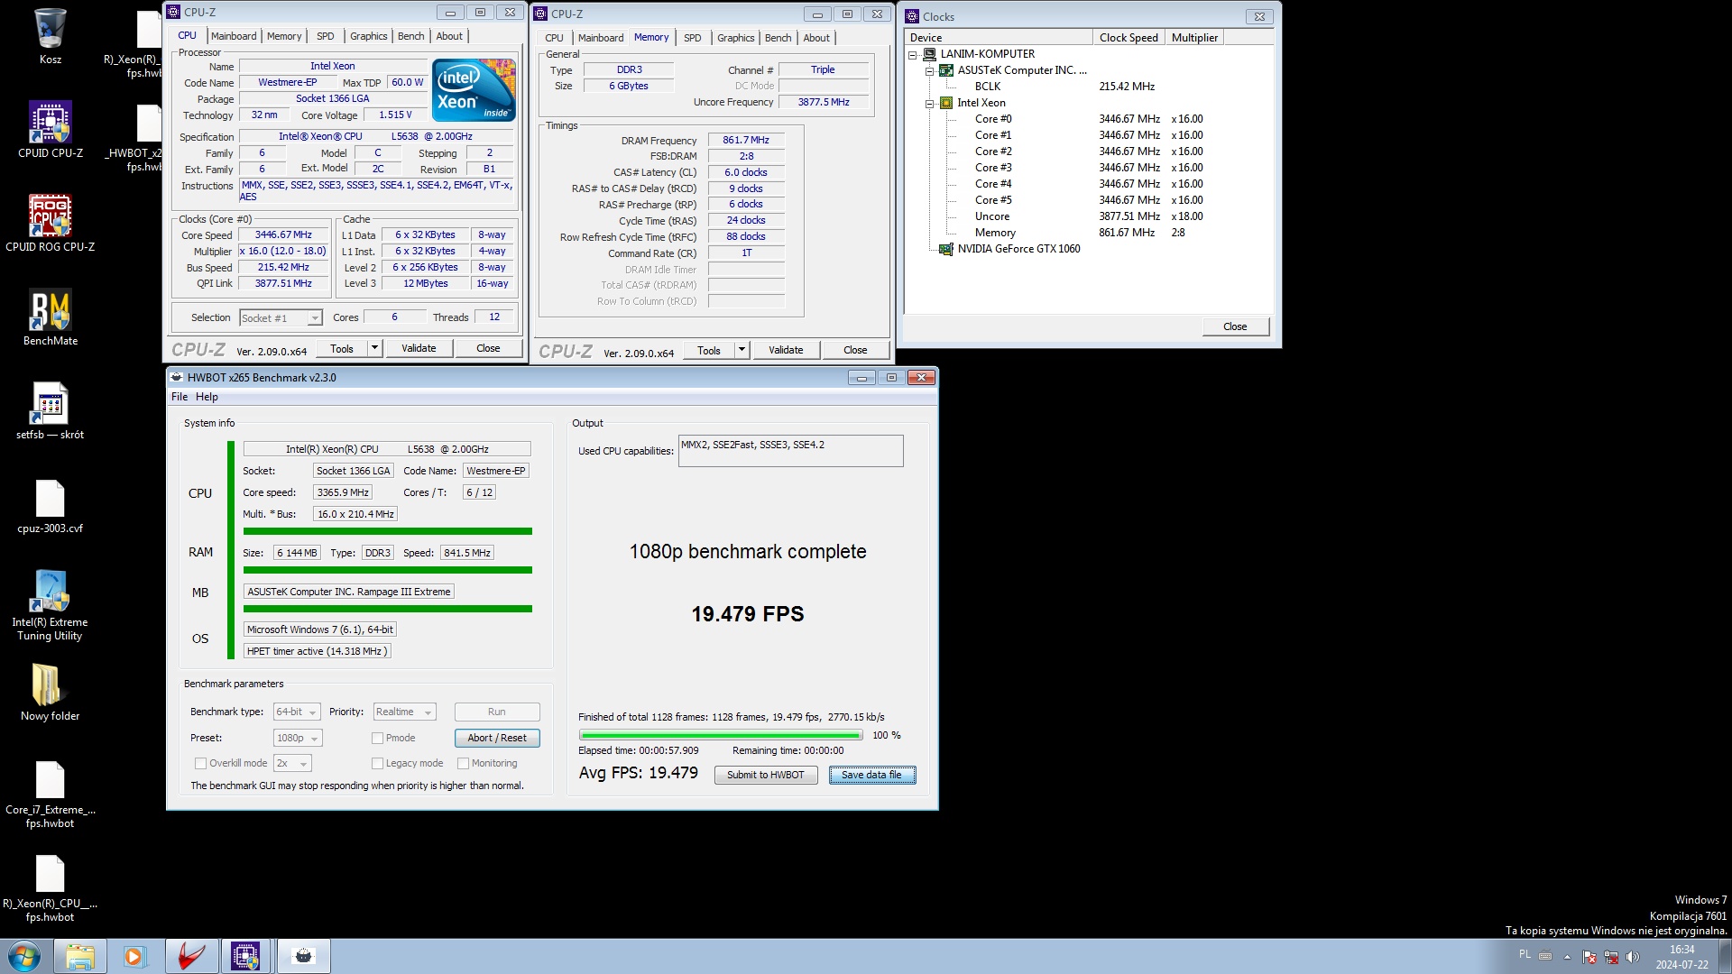
Task: Click the Used CPU capabilities text field
Action: coord(791,451)
